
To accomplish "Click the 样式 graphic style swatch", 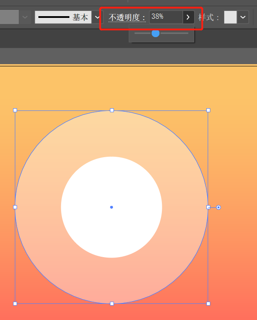I will pos(230,17).
